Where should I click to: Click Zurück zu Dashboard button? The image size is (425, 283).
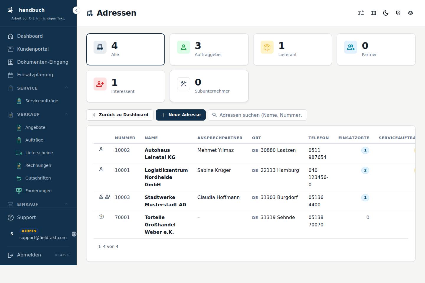click(120, 115)
